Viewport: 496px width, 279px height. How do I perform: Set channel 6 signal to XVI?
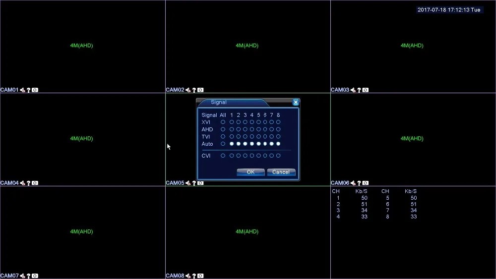pos(265,122)
